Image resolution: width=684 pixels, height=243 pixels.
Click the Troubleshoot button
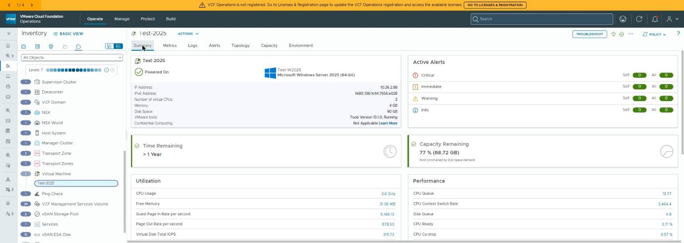(589, 34)
